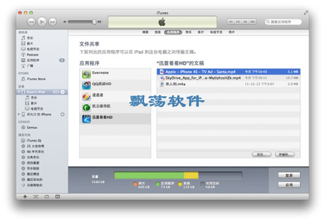Screen dimensions: 325x222
Task: Open the 音乐 music tab
Action: [x=188, y=32]
